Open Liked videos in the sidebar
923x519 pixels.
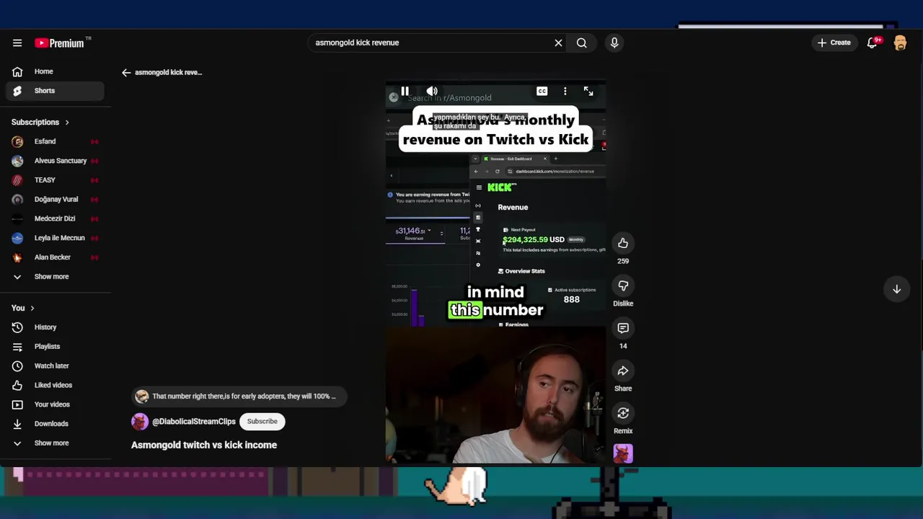[x=55, y=385]
